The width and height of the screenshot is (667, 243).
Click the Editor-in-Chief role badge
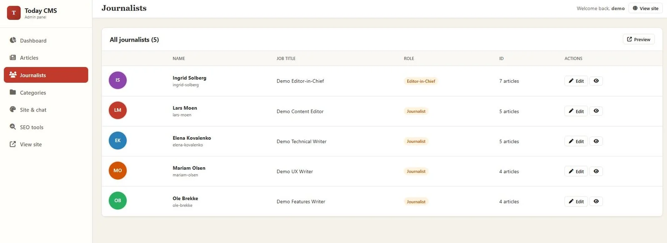(421, 81)
